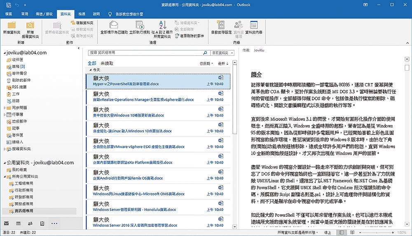Click the Tell Me lightbulb icon
This screenshot has width=412, height=236.
click(x=110, y=14)
